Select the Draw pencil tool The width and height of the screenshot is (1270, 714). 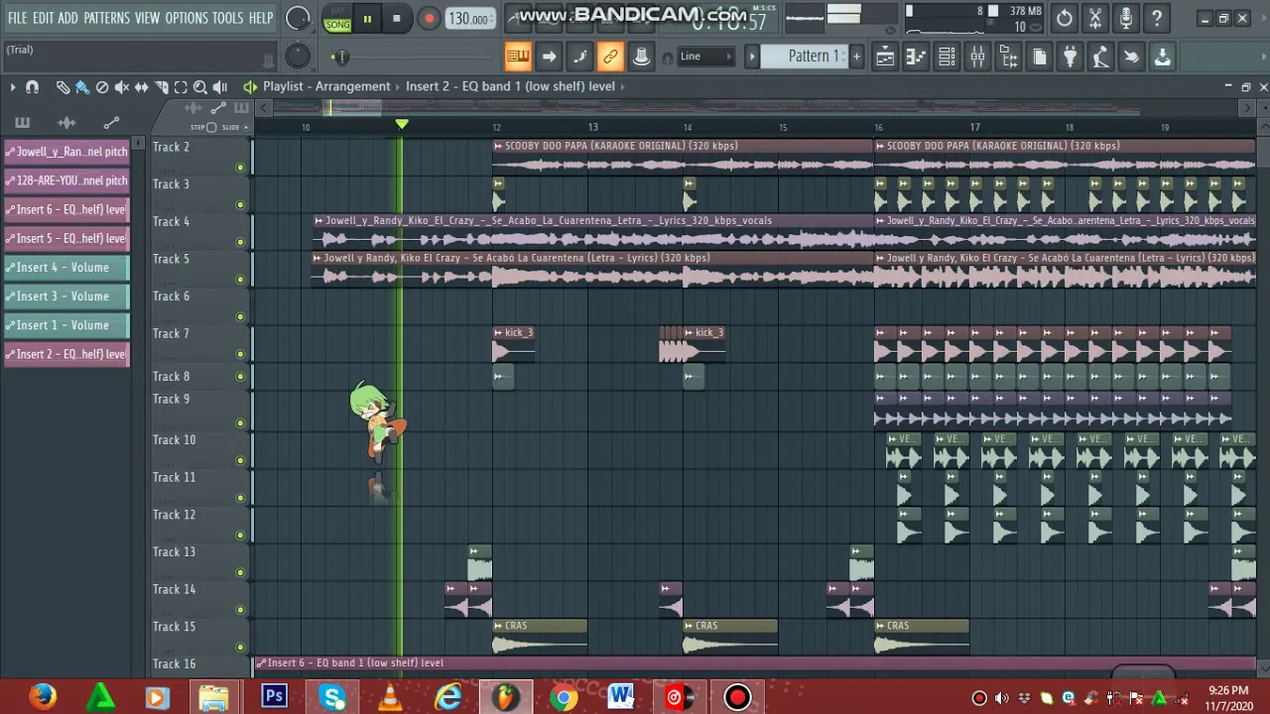tap(63, 87)
